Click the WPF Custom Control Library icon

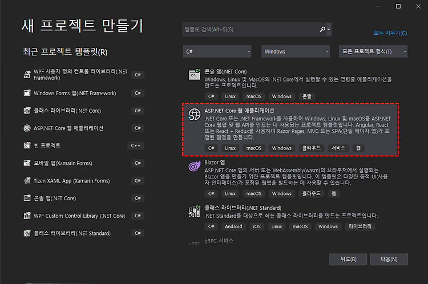(27, 216)
